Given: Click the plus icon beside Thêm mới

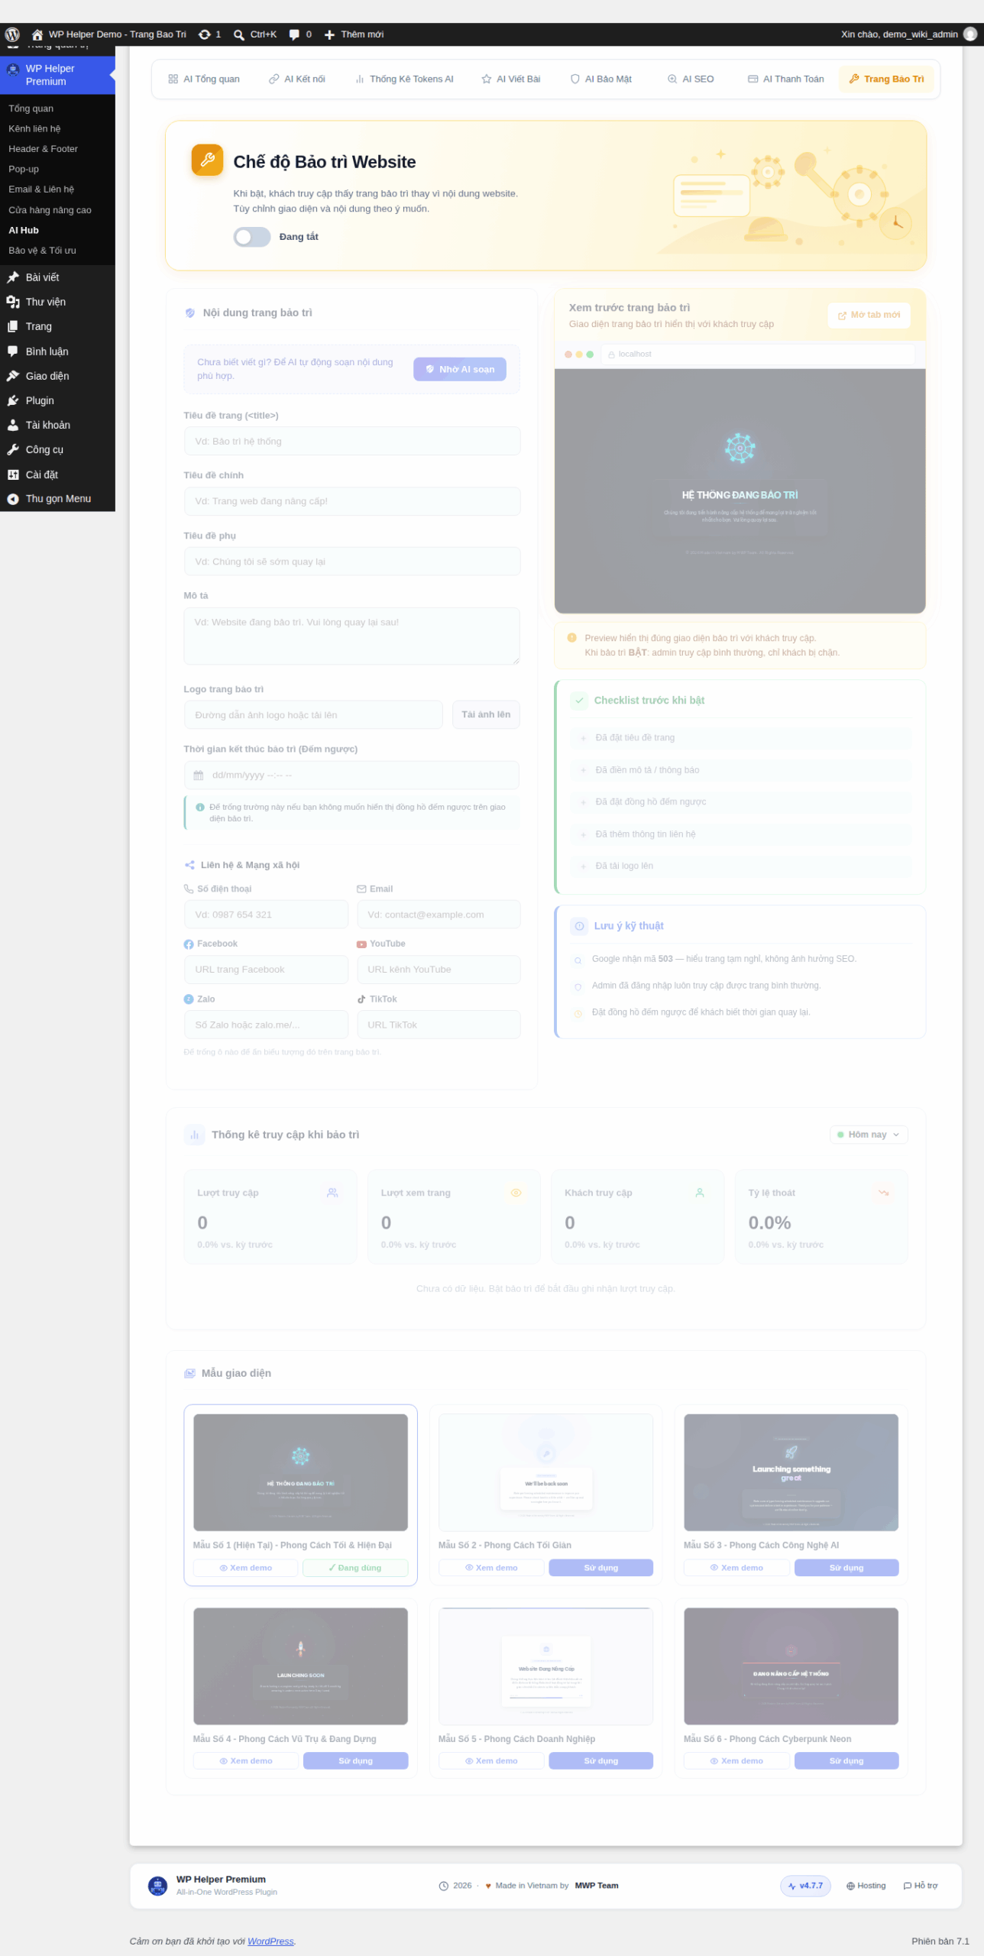Looking at the screenshot, I should 329,34.
